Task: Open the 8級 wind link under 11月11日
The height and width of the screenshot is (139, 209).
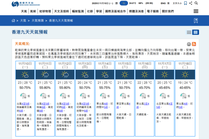Action: pos(41,111)
